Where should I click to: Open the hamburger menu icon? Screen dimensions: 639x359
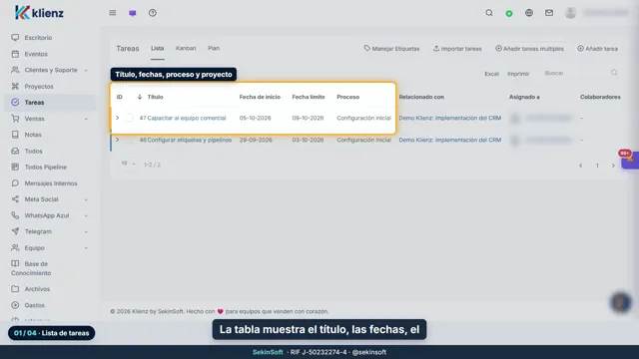[113, 13]
